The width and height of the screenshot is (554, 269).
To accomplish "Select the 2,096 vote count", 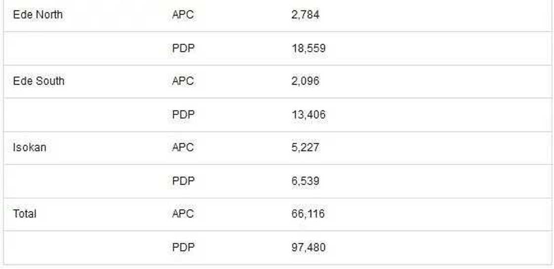I will pyautogui.click(x=306, y=81).
